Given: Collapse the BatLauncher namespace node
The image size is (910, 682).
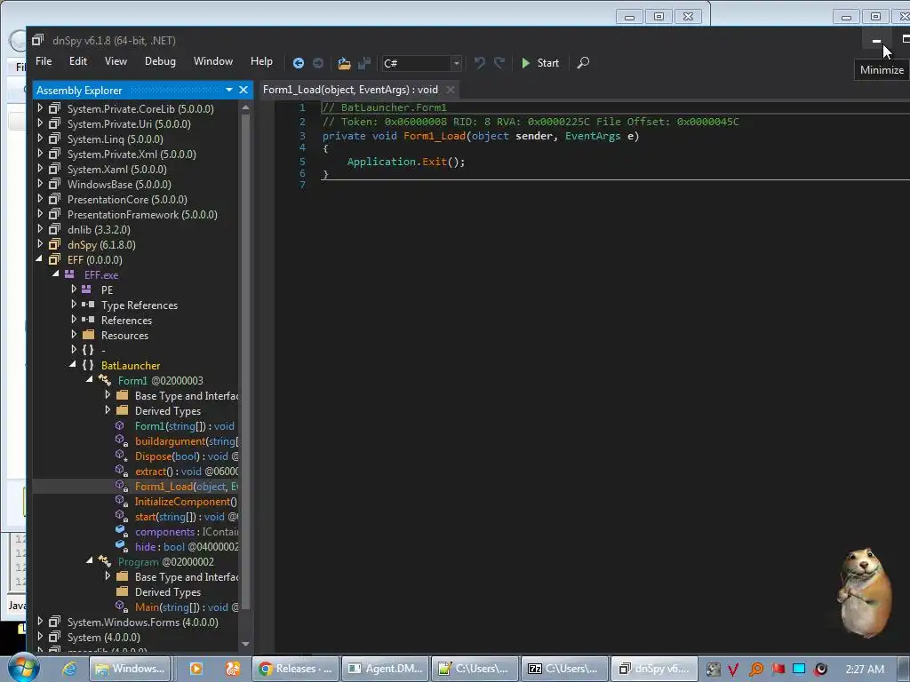Looking at the screenshot, I should tap(73, 365).
